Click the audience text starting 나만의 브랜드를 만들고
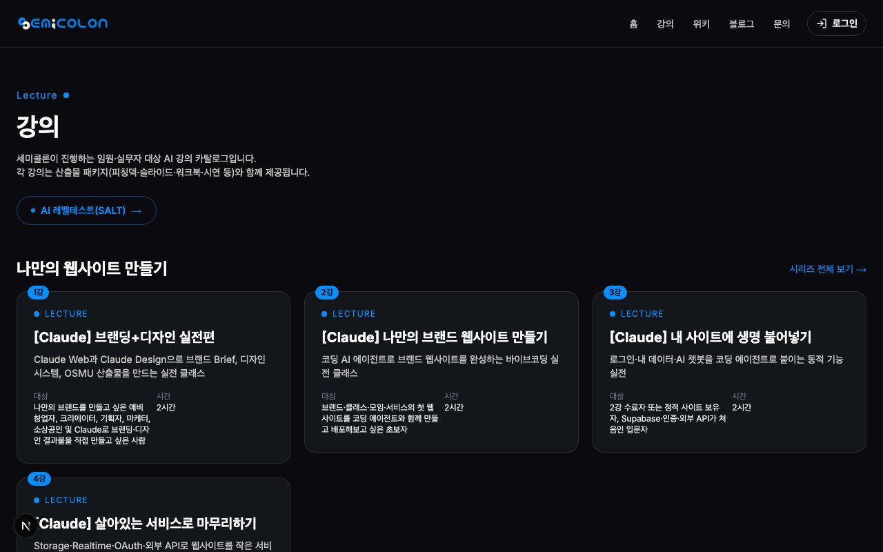This screenshot has height=552, width=883. click(92, 424)
